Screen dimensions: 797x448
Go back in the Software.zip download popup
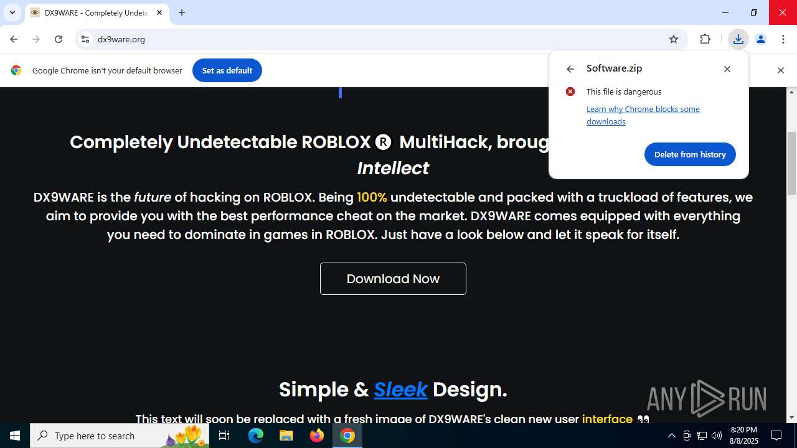click(570, 69)
